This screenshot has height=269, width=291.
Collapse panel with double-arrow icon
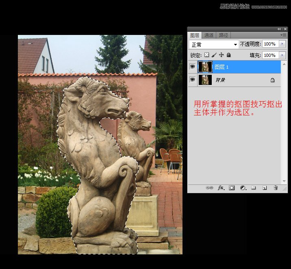coord(279,29)
